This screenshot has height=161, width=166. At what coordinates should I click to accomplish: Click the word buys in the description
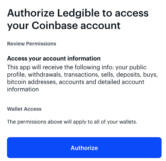150,75
